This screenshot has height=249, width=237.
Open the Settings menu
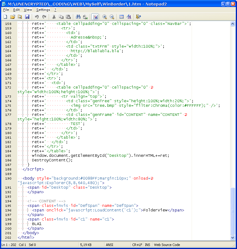coord(43,10)
